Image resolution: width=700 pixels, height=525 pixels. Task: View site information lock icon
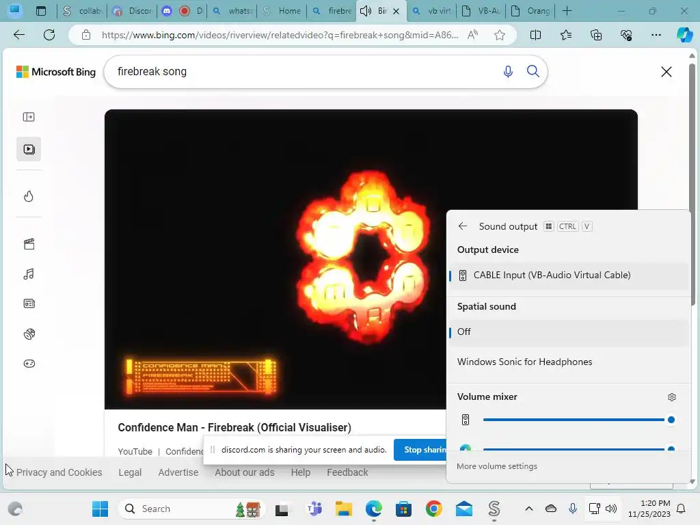(85, 35)
